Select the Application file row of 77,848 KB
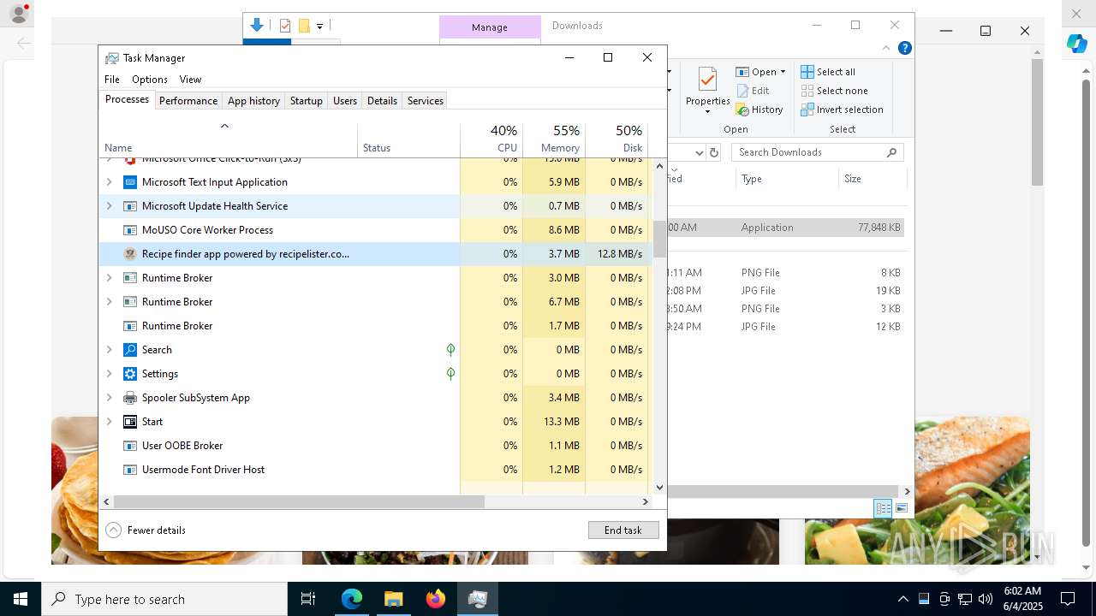This screenshot has height=616, width=1096. (x=786, y=228)
